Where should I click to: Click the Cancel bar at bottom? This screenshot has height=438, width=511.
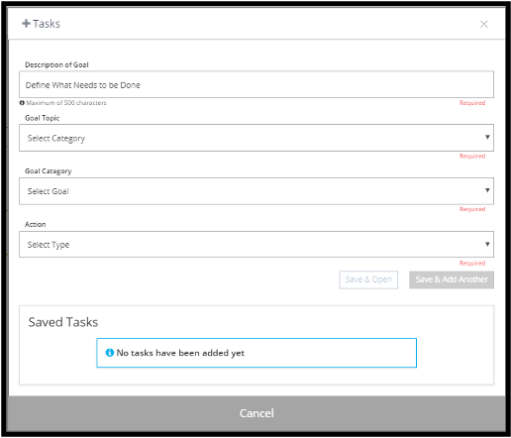click(x=256, y=413)
